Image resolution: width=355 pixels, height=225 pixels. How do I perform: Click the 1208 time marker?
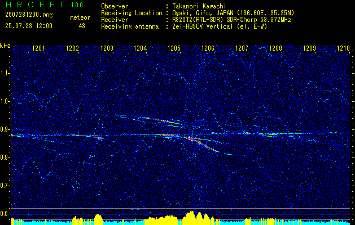[276, 48]
